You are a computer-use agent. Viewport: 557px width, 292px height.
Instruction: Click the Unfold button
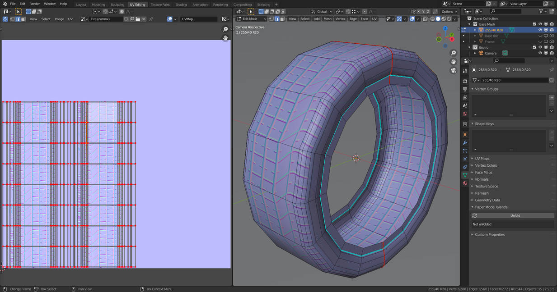(x=515, y=215)
